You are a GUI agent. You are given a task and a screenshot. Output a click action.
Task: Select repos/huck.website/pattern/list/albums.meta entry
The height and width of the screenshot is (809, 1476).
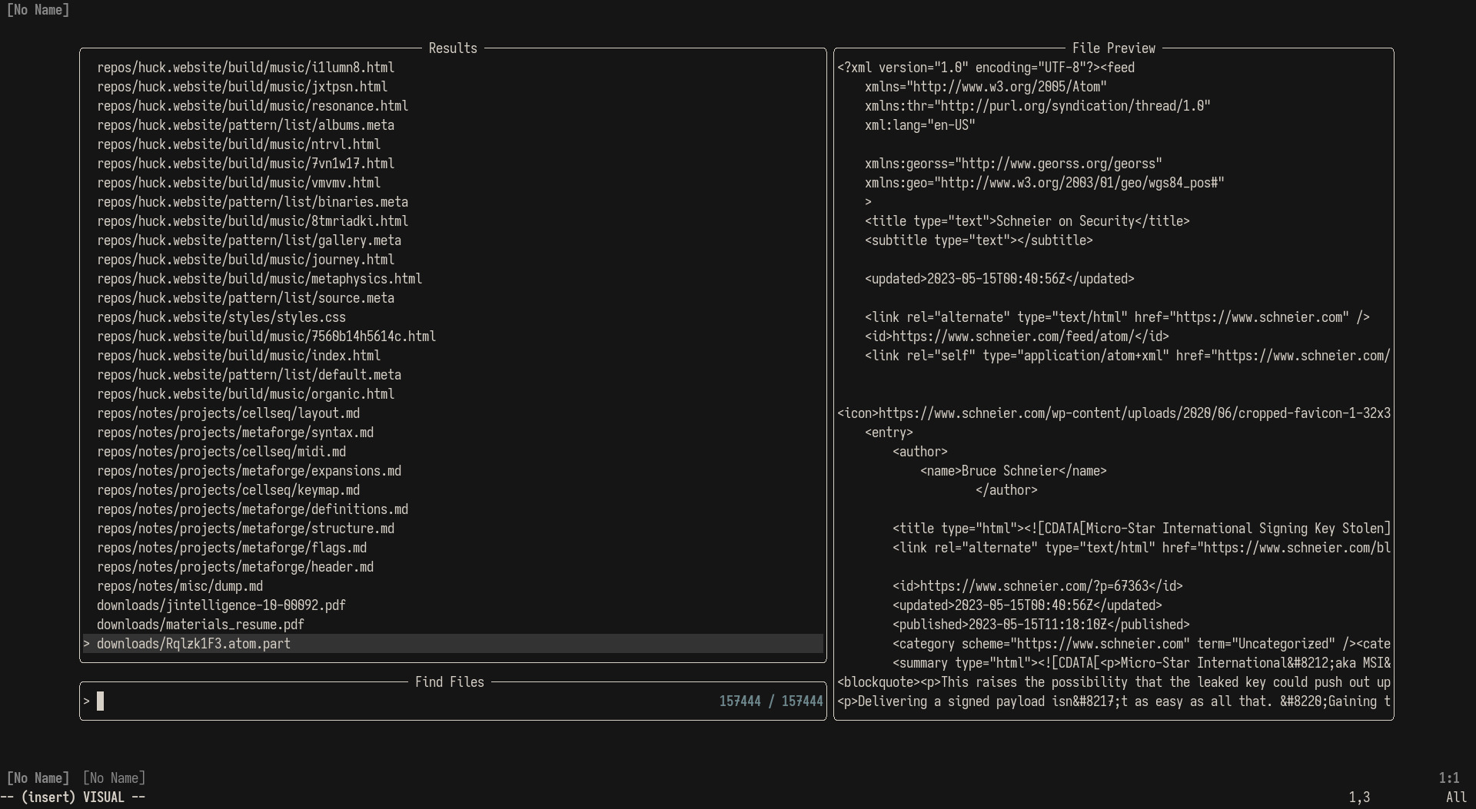(x=453, y=125)
